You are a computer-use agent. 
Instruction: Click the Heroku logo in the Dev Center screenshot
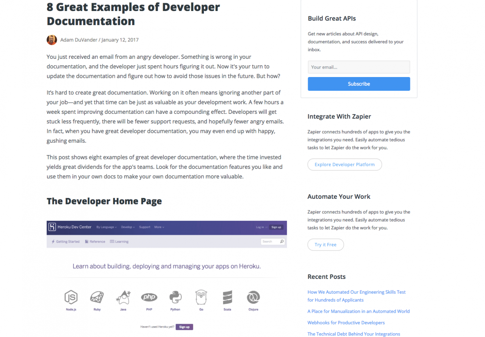[52, 227]
